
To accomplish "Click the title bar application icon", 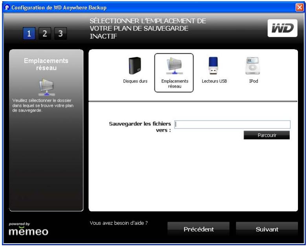I will pyautogui.click(x=7, y=7).
